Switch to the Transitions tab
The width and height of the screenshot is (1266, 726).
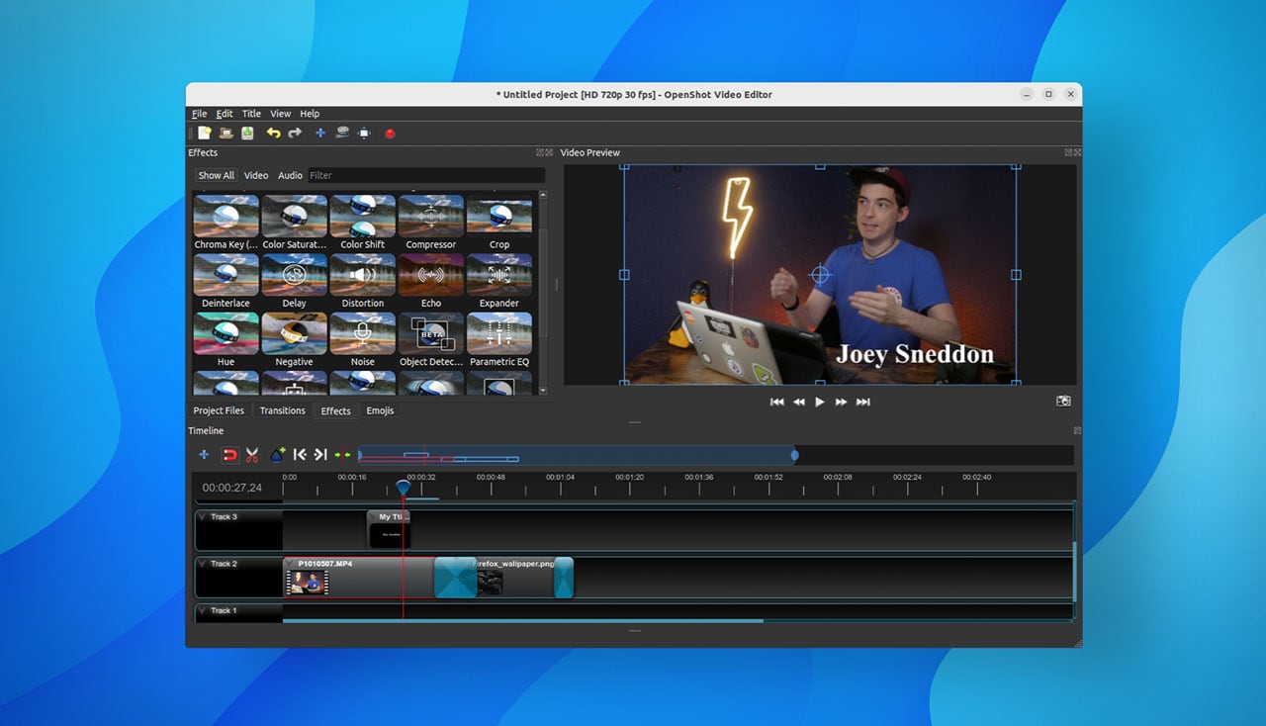tap(282, 410)
